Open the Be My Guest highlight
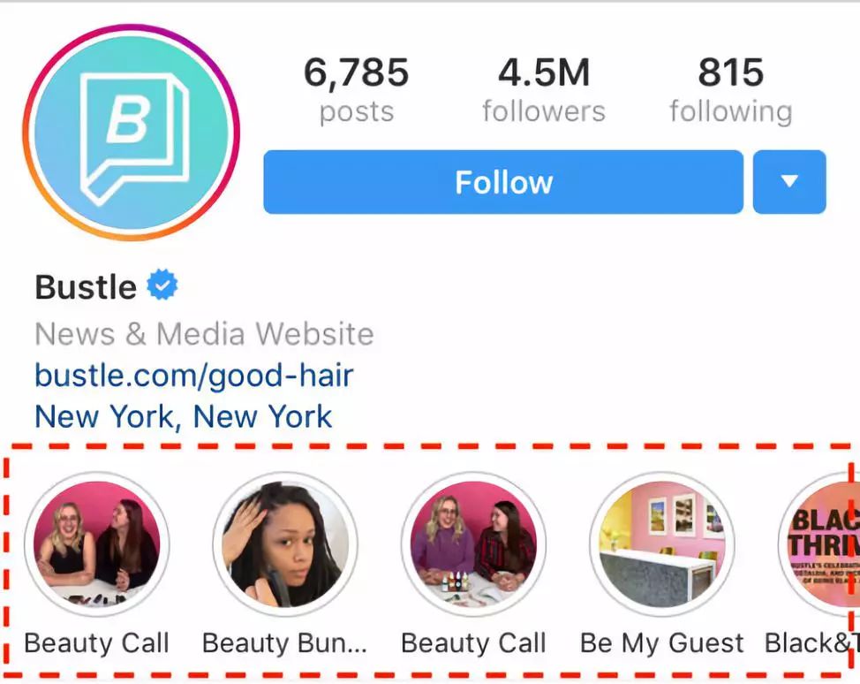This screenshot has height=684, width=860. (x=662, y=543)
